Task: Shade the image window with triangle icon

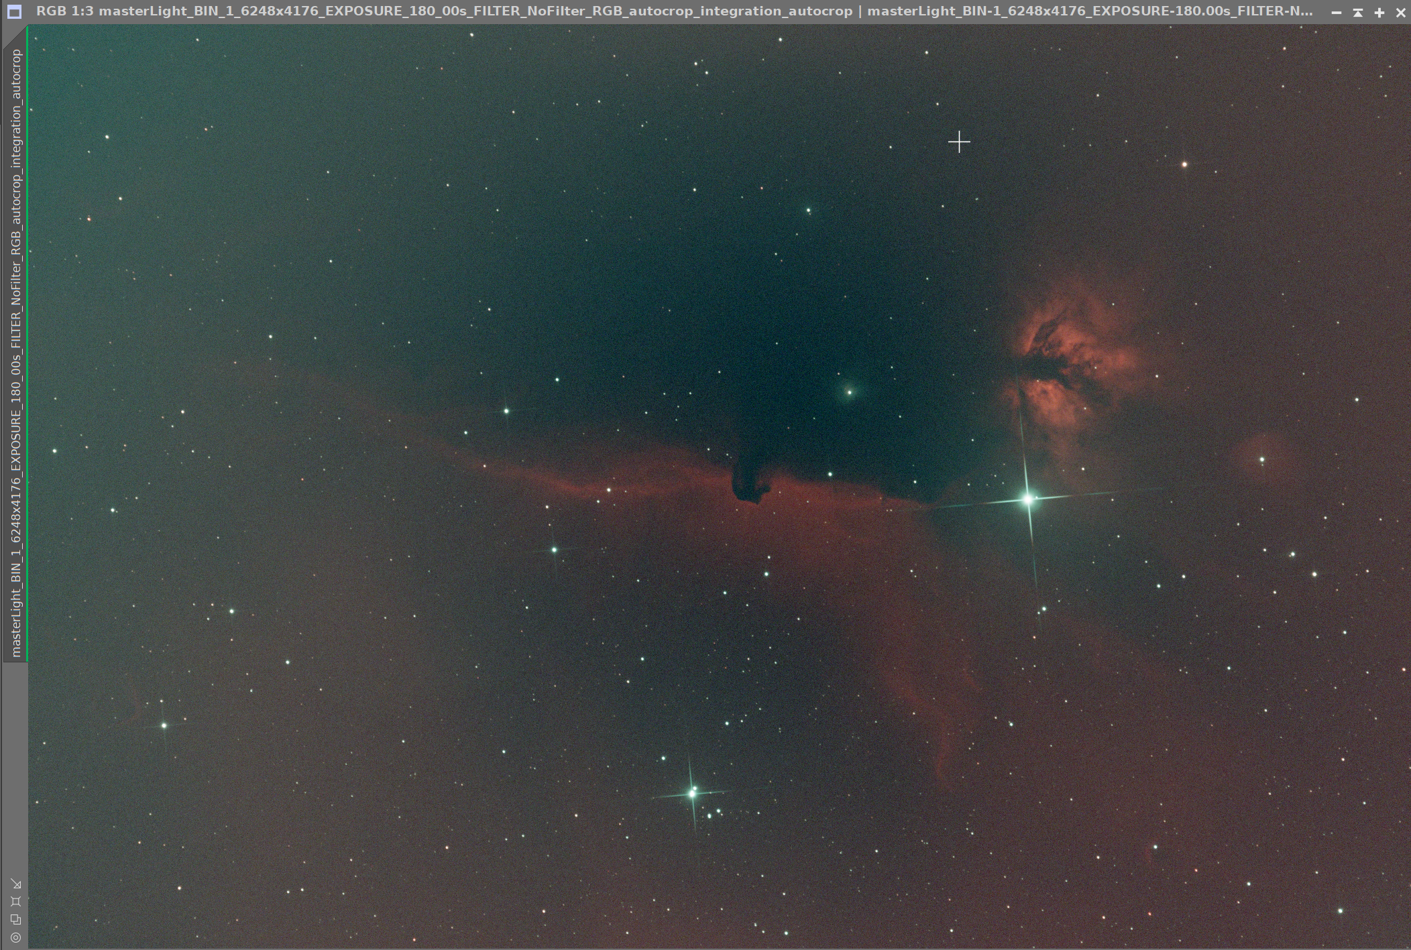Action: 1358,12
